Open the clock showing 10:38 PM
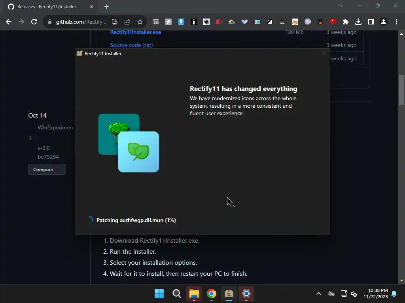Viewport: 405px width, 303px height. [x=376, y=294]
